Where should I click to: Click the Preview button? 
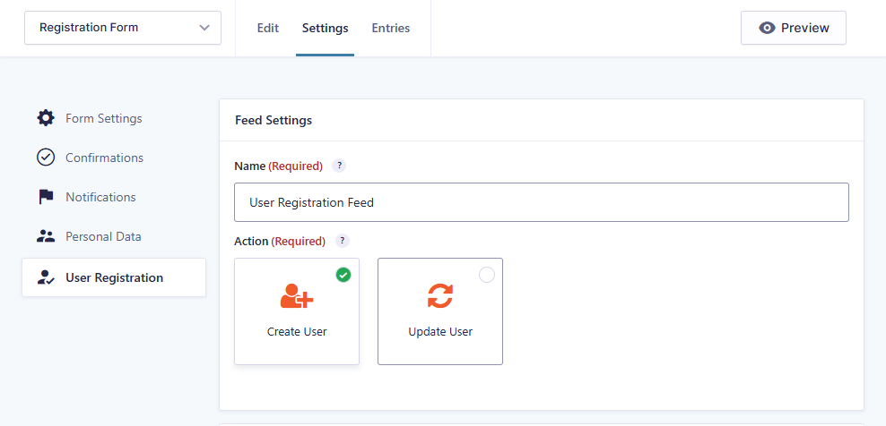(794, 28)
